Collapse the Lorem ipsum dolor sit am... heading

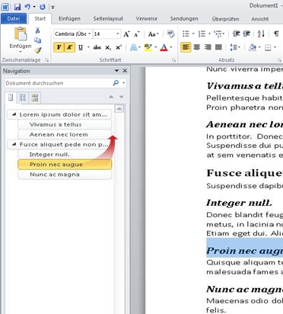coord(14,114)
